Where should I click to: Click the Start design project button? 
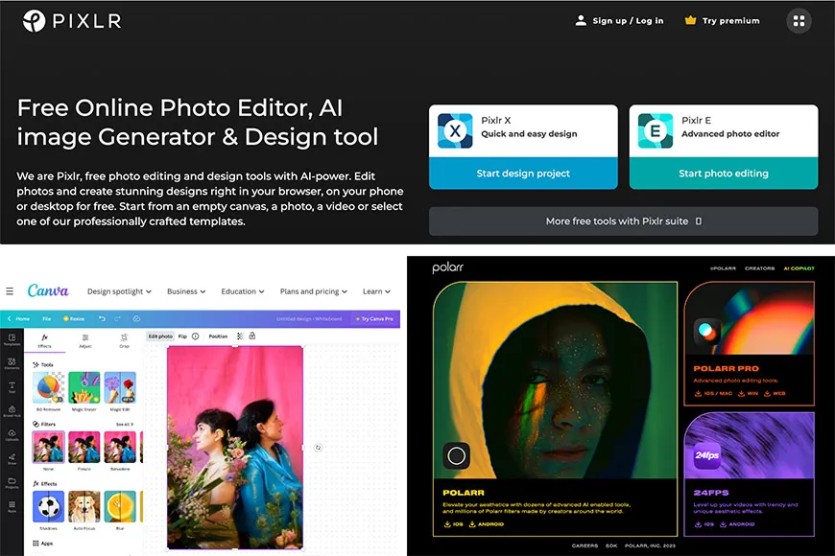coord(523,174)
